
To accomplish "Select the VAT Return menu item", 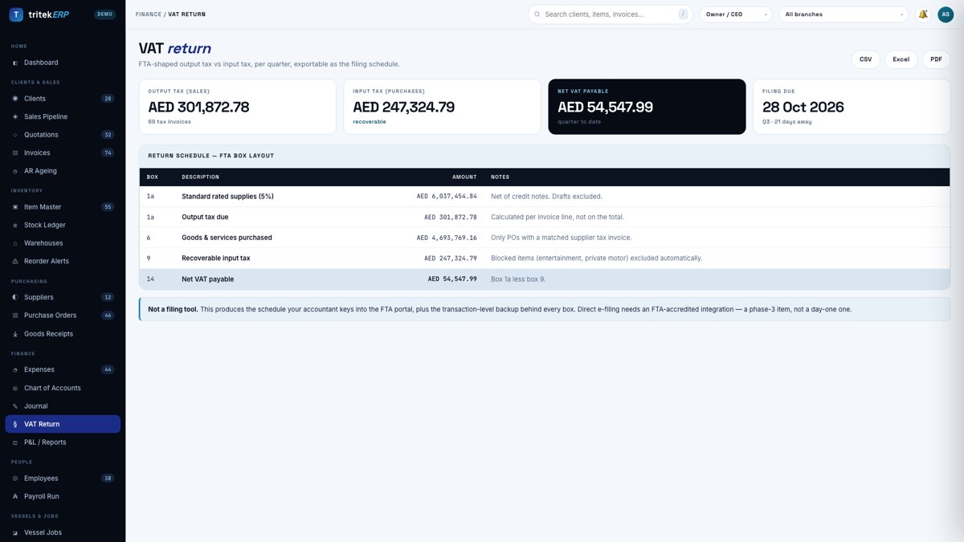I will [63, 424].
